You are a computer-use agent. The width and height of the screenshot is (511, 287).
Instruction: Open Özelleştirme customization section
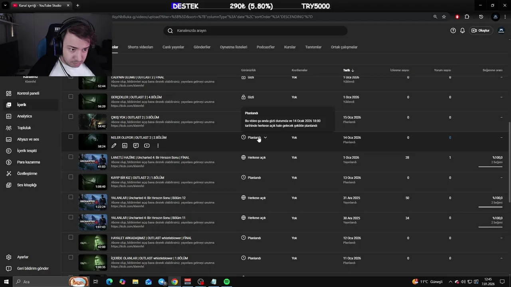30,174
